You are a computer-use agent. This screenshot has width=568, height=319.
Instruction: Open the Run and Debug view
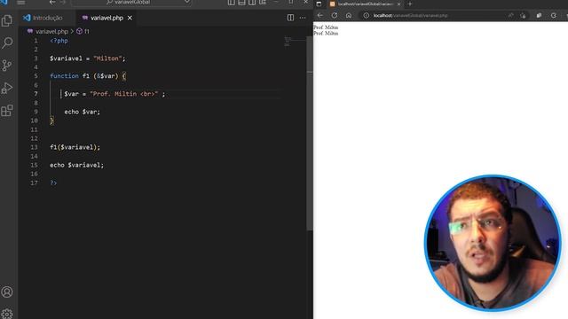coord(7,88)
